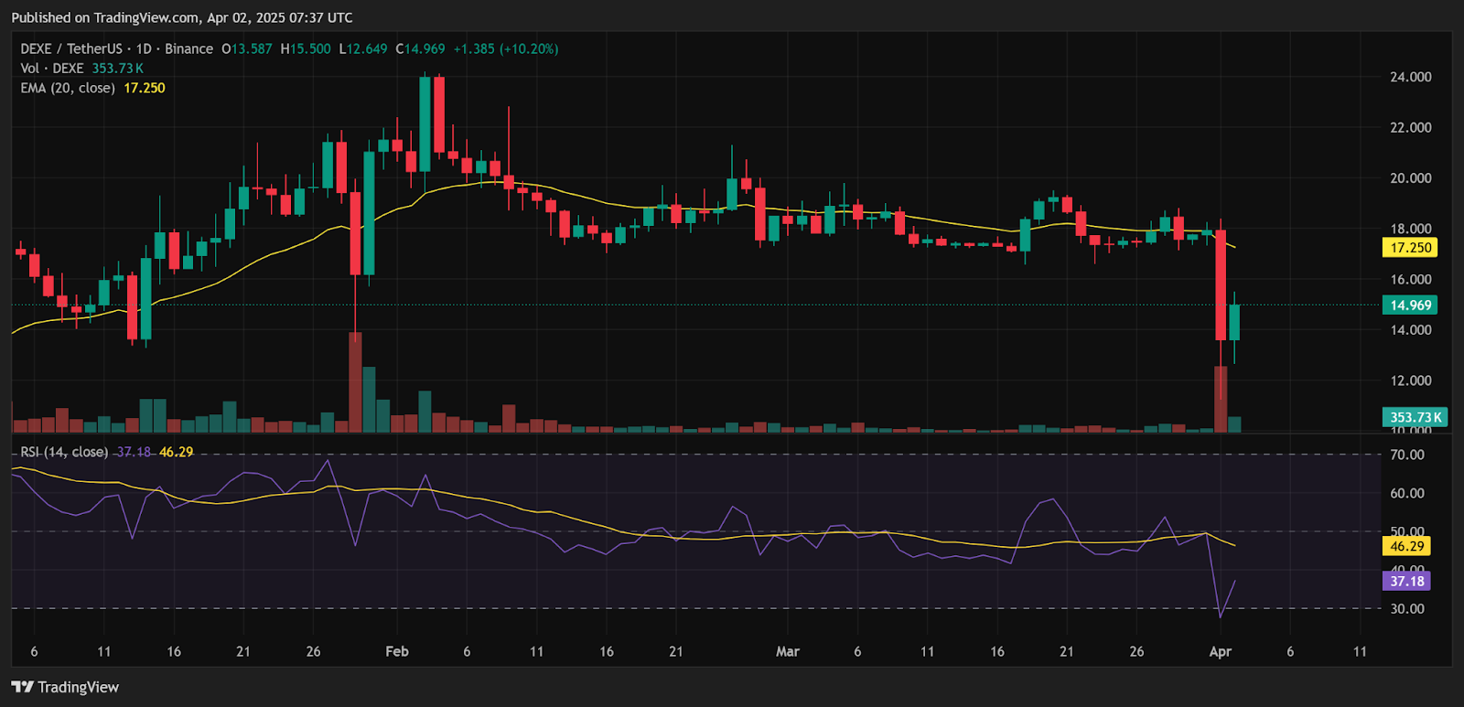Open the DEXE / TetherUS symbol title
The height and width of the screenshot is (707, 1464).
click(71, 48)
